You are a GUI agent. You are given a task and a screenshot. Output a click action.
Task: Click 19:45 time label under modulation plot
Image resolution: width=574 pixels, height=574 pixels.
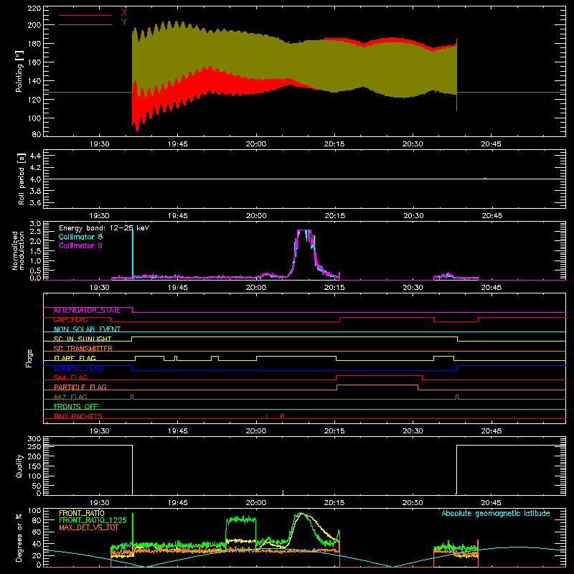[178, 288]
